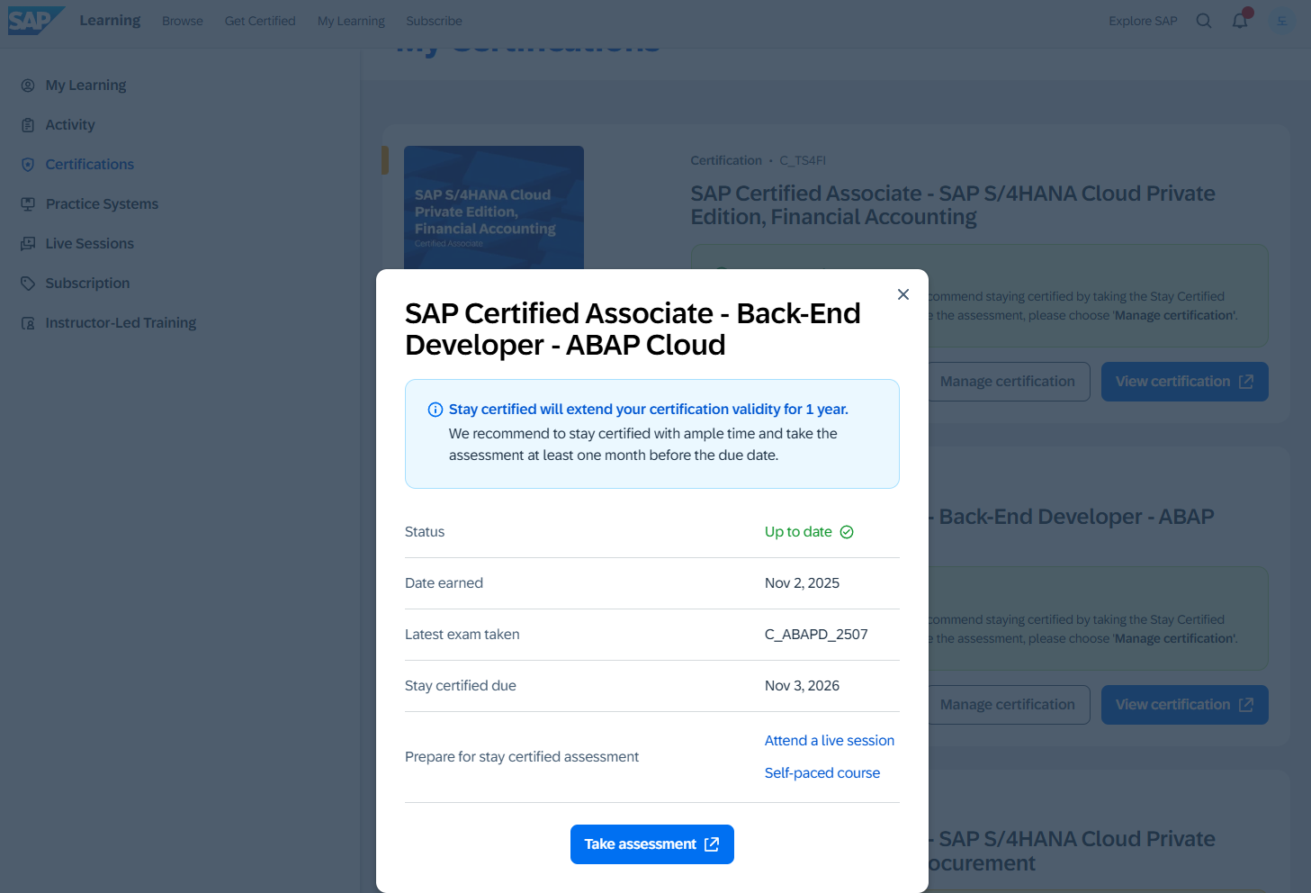The height and width of the screenshot is (893, 1311).
Task: Go to My Learning in top navigation
Action: pos(351,21)
